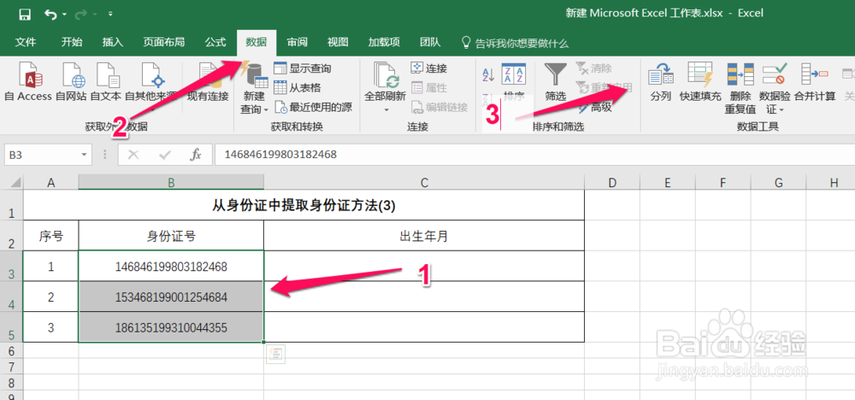This screenshot has height=400, width=855.
Task: Click 从表格 query button
Action: tap(298, 88)
